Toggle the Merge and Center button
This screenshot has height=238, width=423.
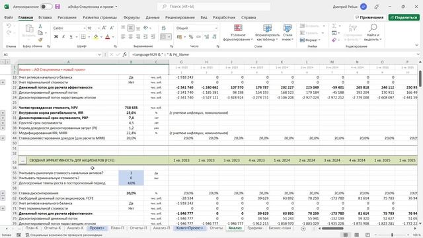tap(163, 37)
